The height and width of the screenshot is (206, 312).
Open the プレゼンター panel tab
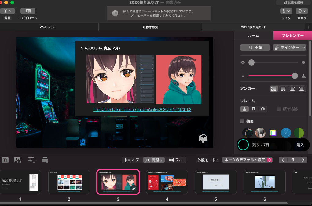click(x=293, y=36)
